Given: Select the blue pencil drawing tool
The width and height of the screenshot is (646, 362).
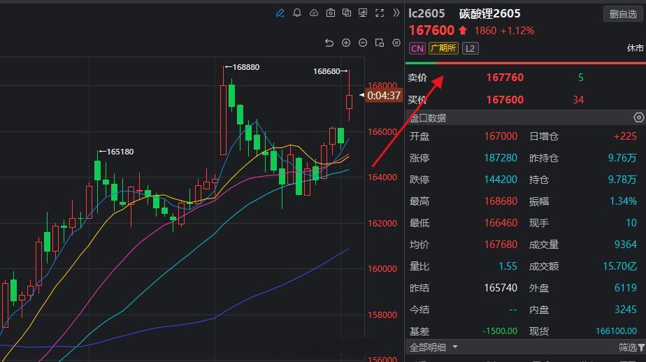Looking at the screenshot, I should (x=280, y=13).
